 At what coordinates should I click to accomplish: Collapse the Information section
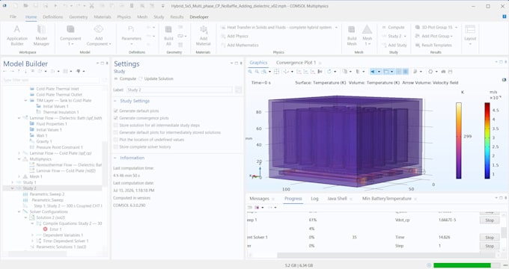click(115, 158)
